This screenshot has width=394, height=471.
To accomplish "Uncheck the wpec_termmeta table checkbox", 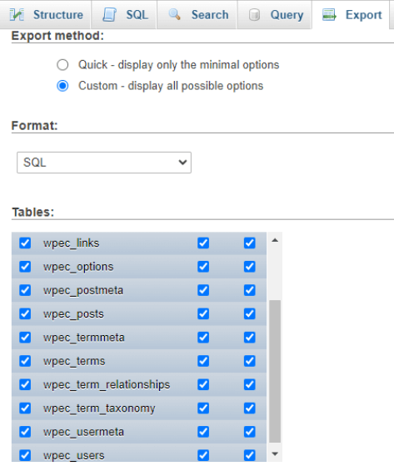I will tap(25, 338).
